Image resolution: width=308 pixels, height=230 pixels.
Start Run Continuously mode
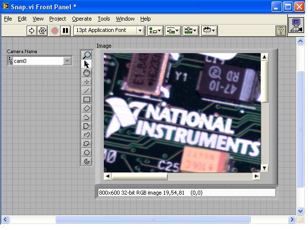[42, 30]
